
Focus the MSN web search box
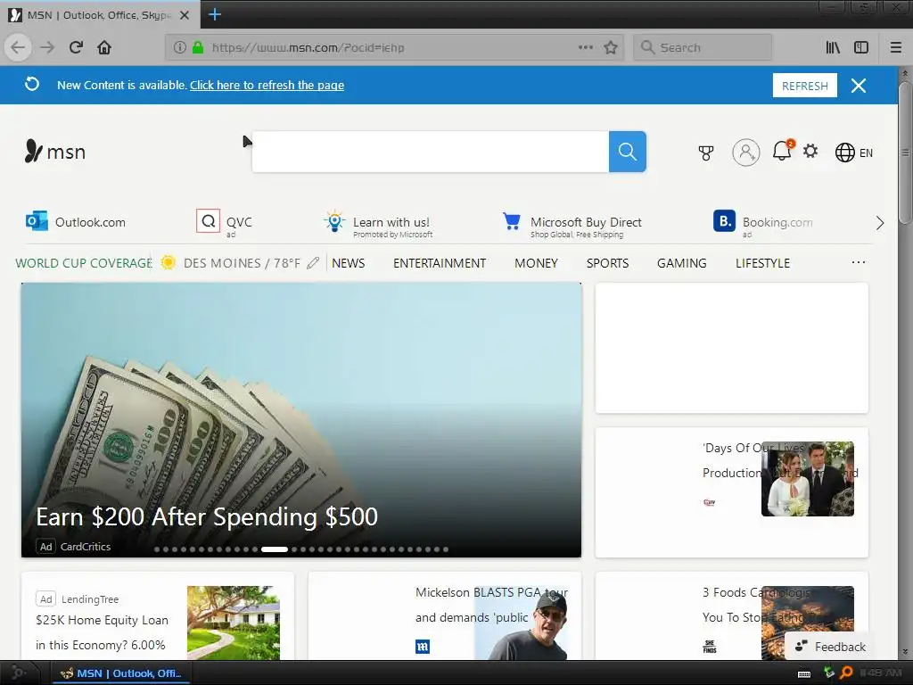[431, 152]
